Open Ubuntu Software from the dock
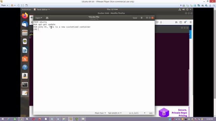Viewport: 216px width, 121px height. point(25,59)
